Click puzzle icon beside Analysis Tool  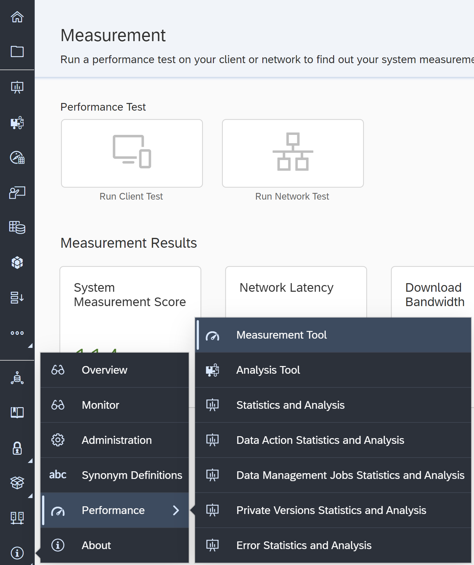(213, 370)
